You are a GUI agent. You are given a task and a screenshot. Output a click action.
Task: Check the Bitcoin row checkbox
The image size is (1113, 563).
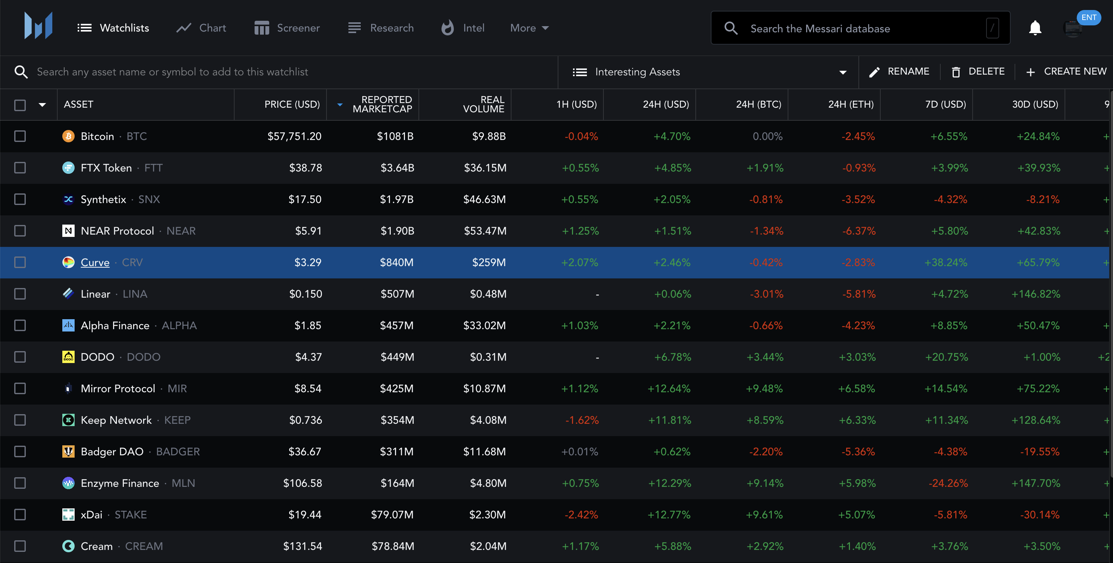click(20, 136)
